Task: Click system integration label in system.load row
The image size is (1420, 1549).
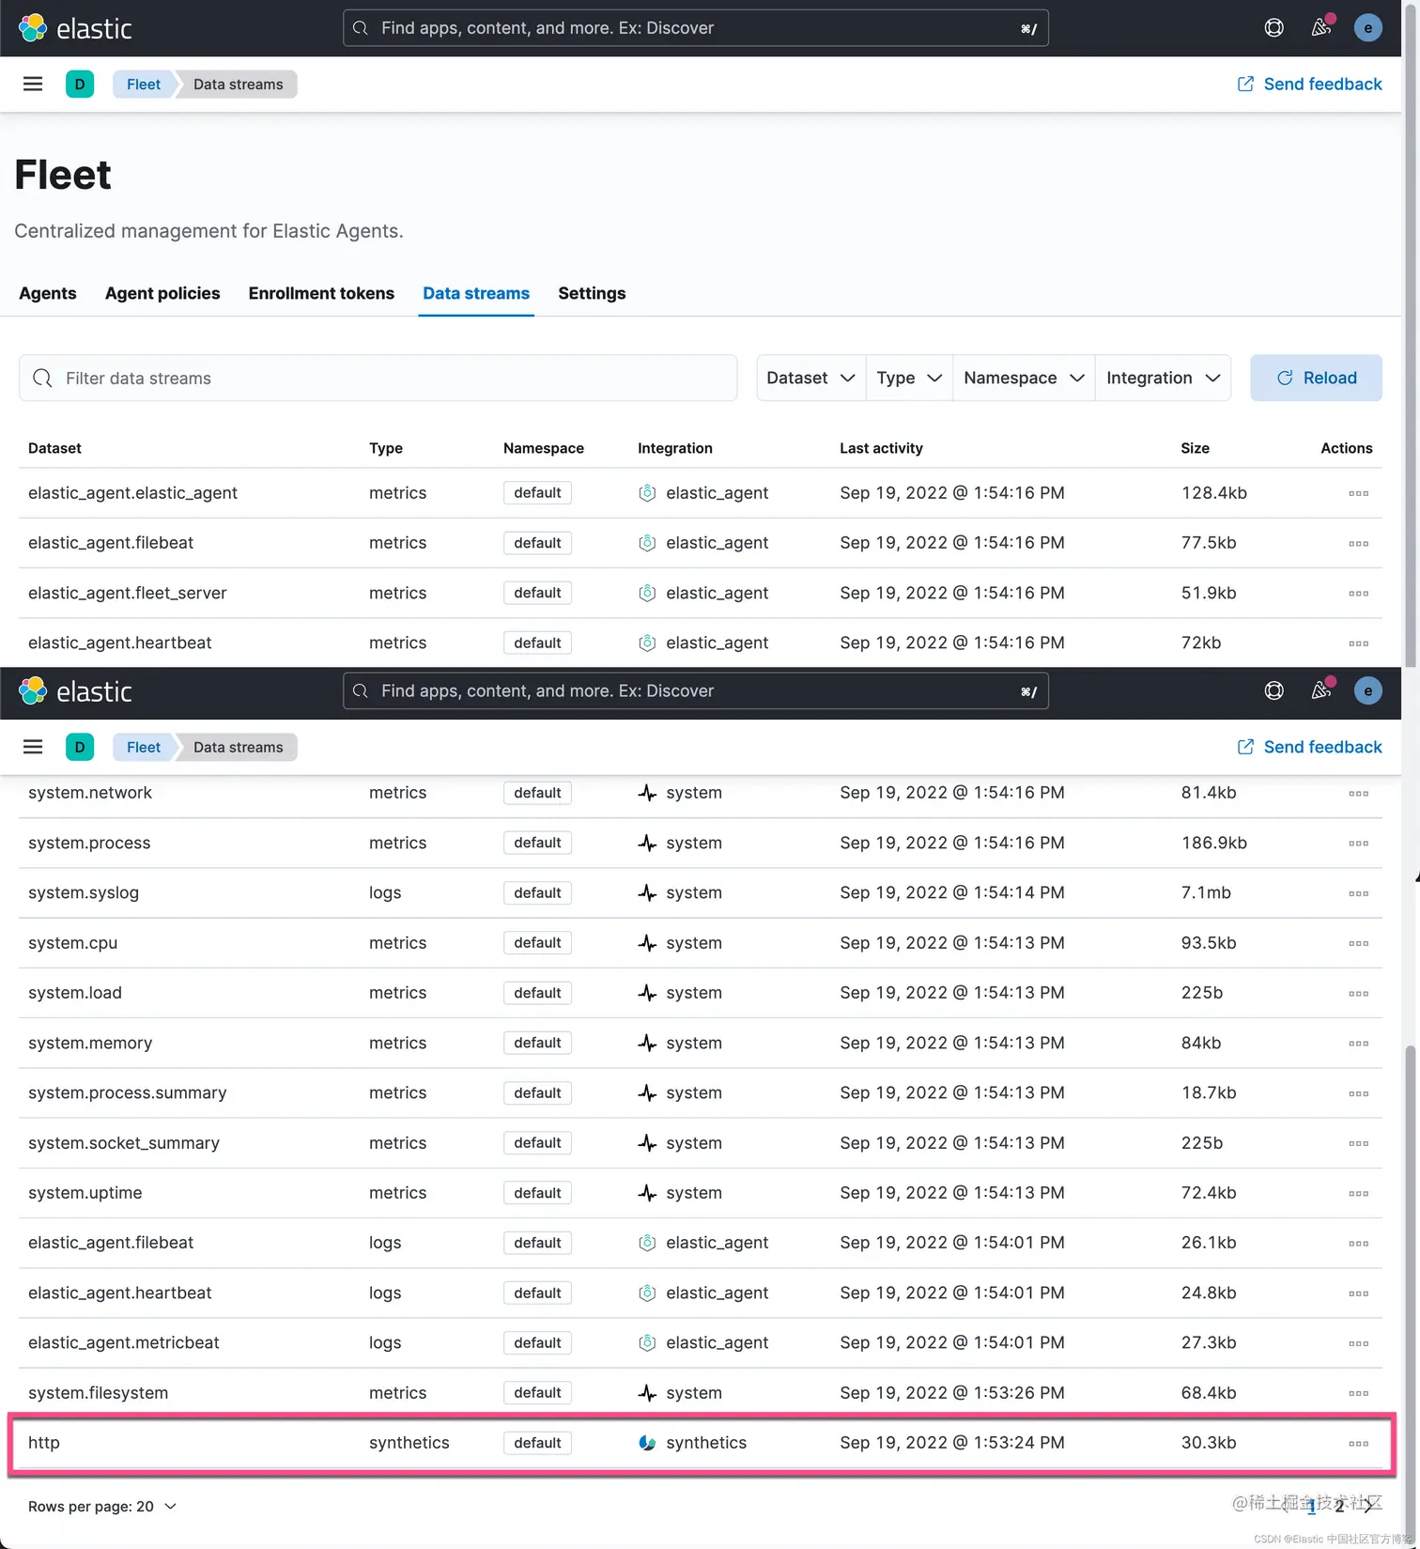Action: [694, 993]
